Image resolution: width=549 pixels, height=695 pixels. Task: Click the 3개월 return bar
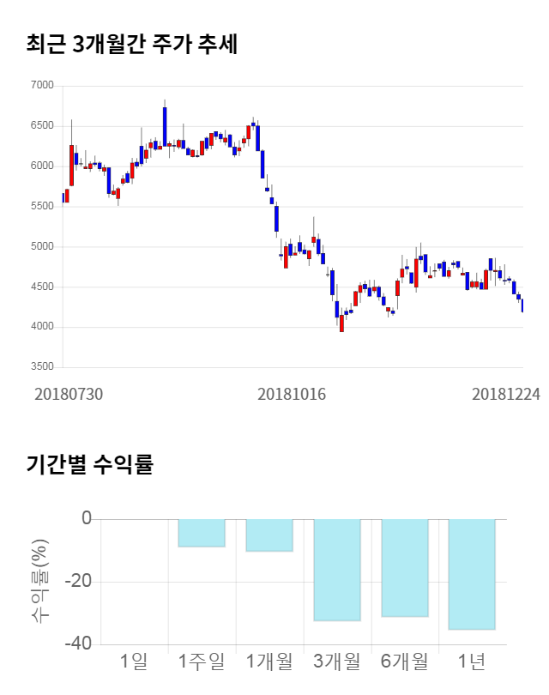click(x=337, y=570)
